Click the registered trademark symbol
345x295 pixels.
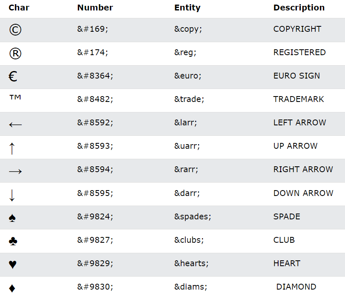coord(15,53)
